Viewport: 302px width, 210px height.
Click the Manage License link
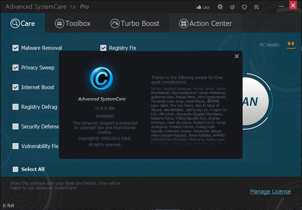270,192
